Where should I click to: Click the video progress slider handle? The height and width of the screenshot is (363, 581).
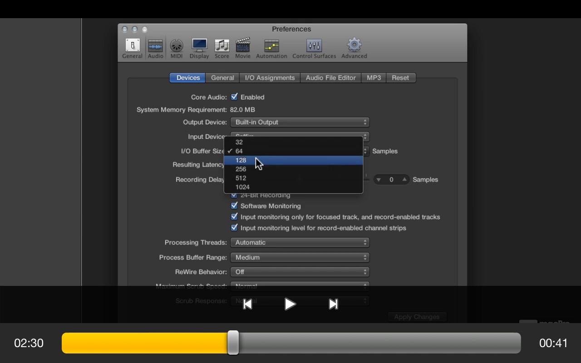click(233, 343)
